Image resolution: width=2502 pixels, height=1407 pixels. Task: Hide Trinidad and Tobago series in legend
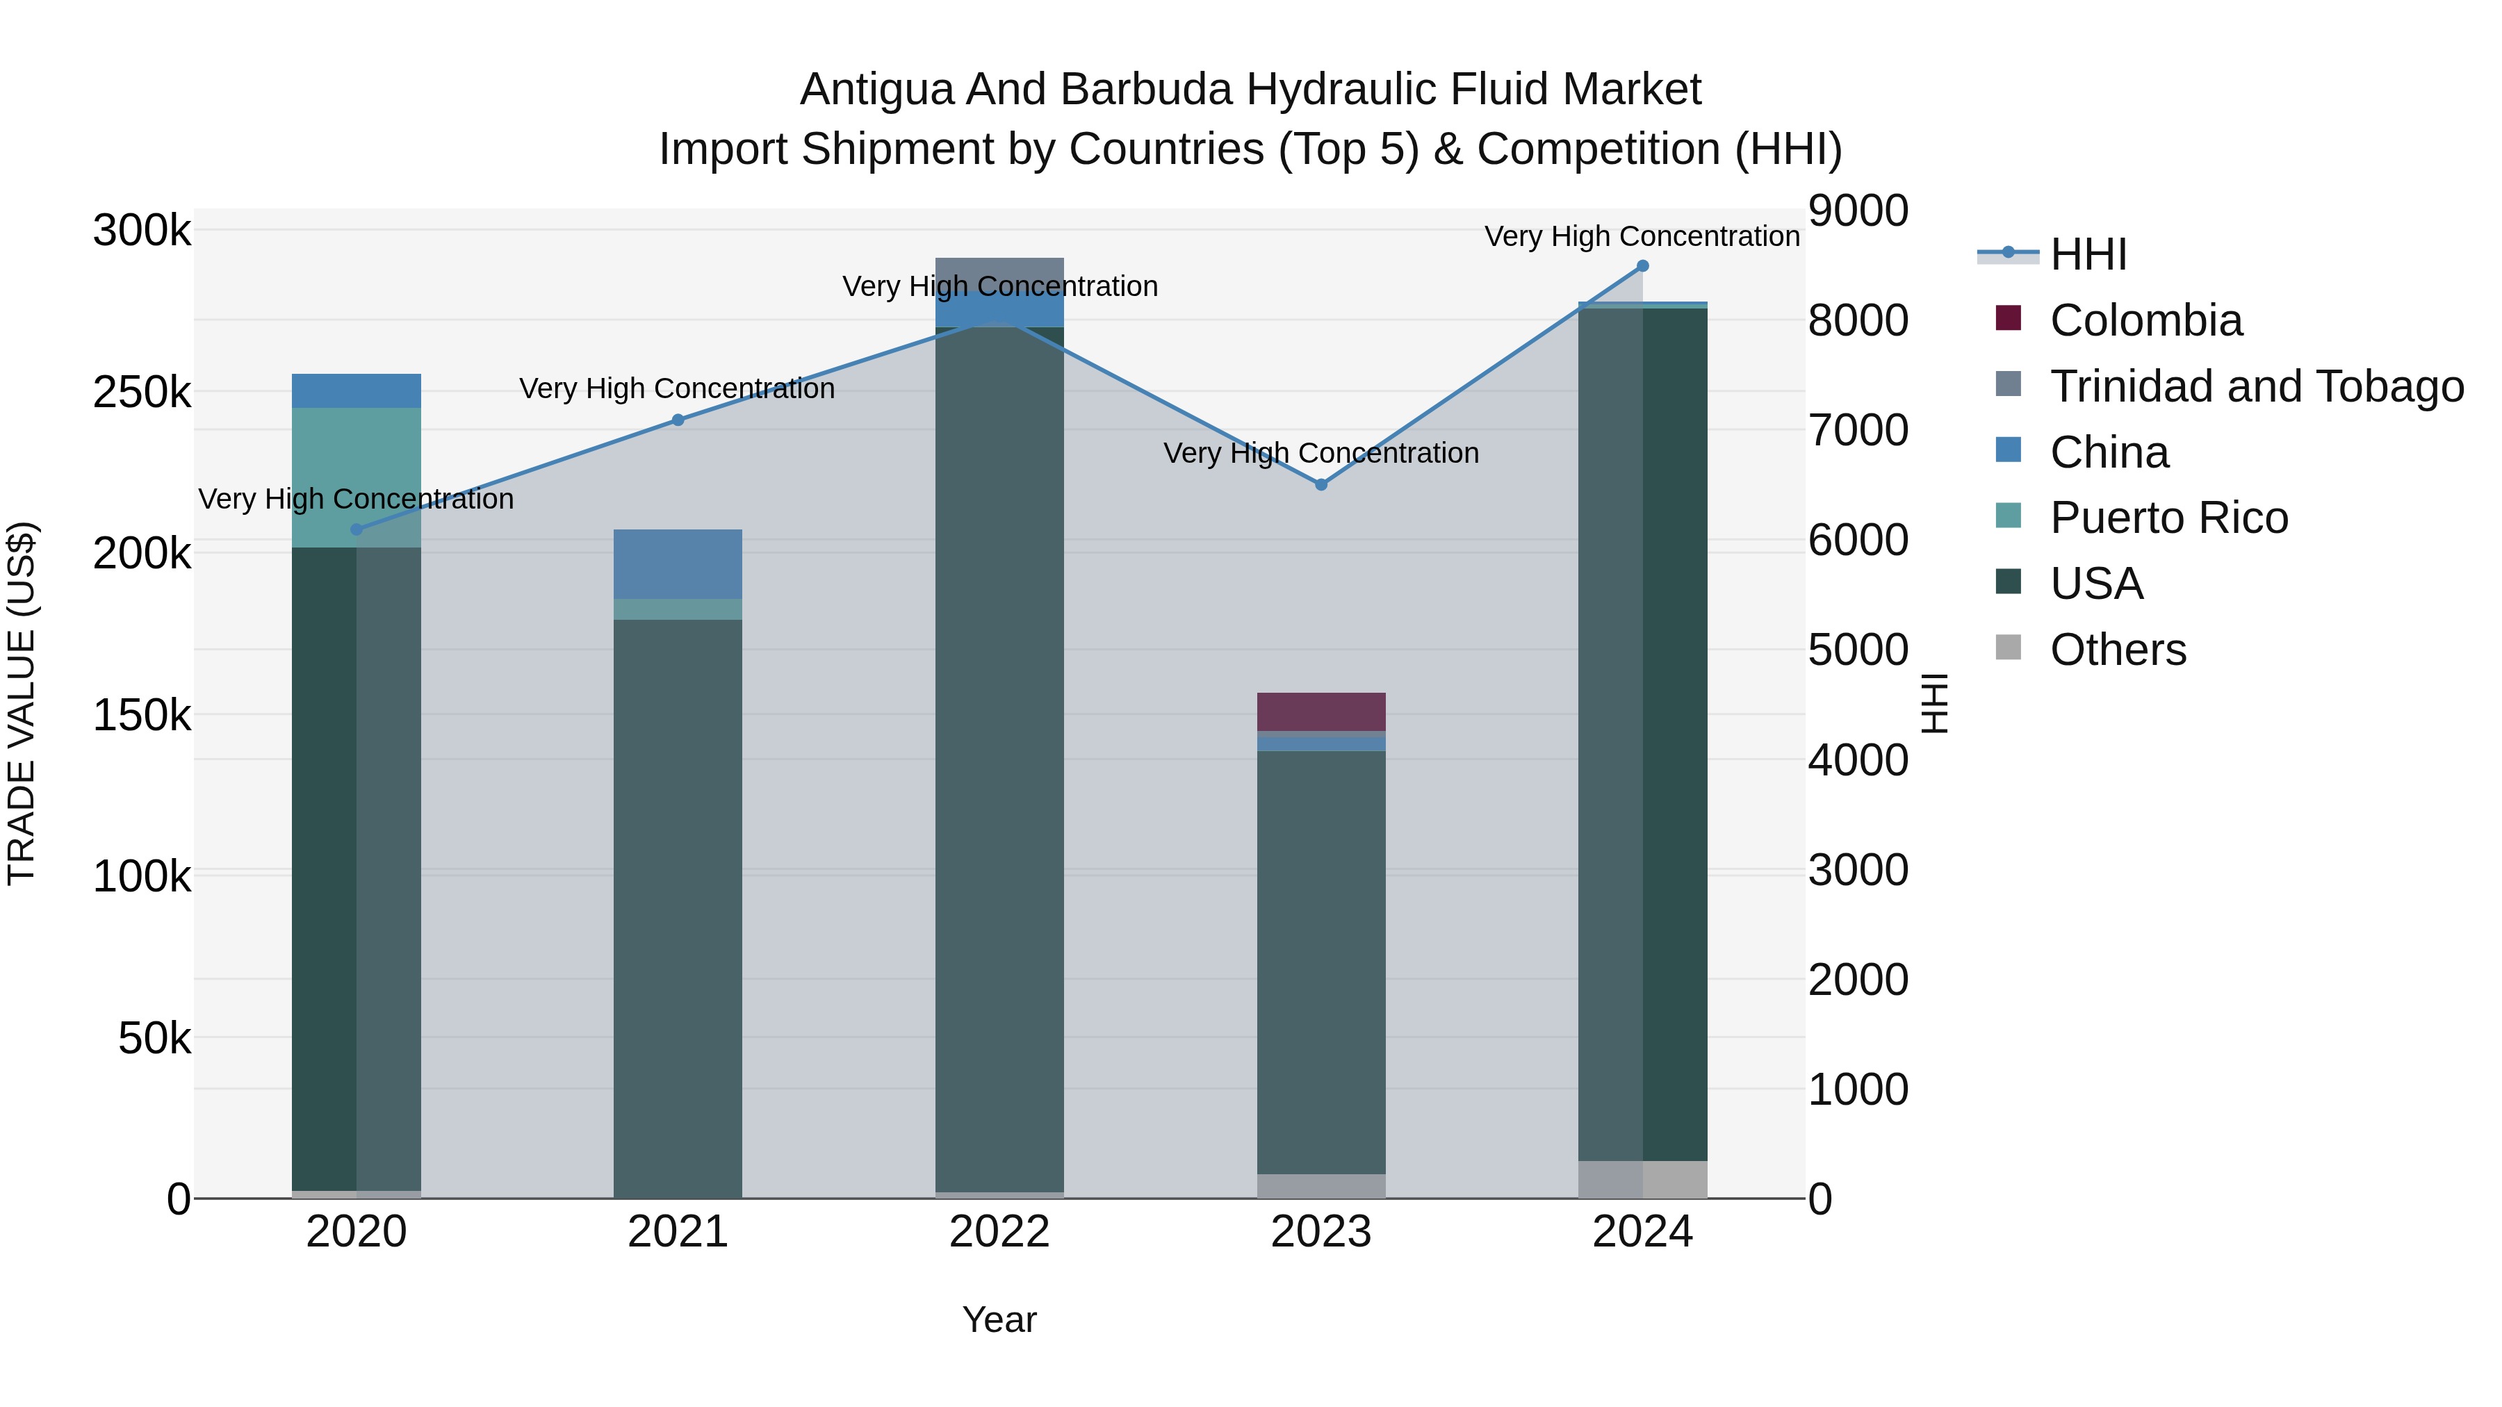tap(2229, 386)
